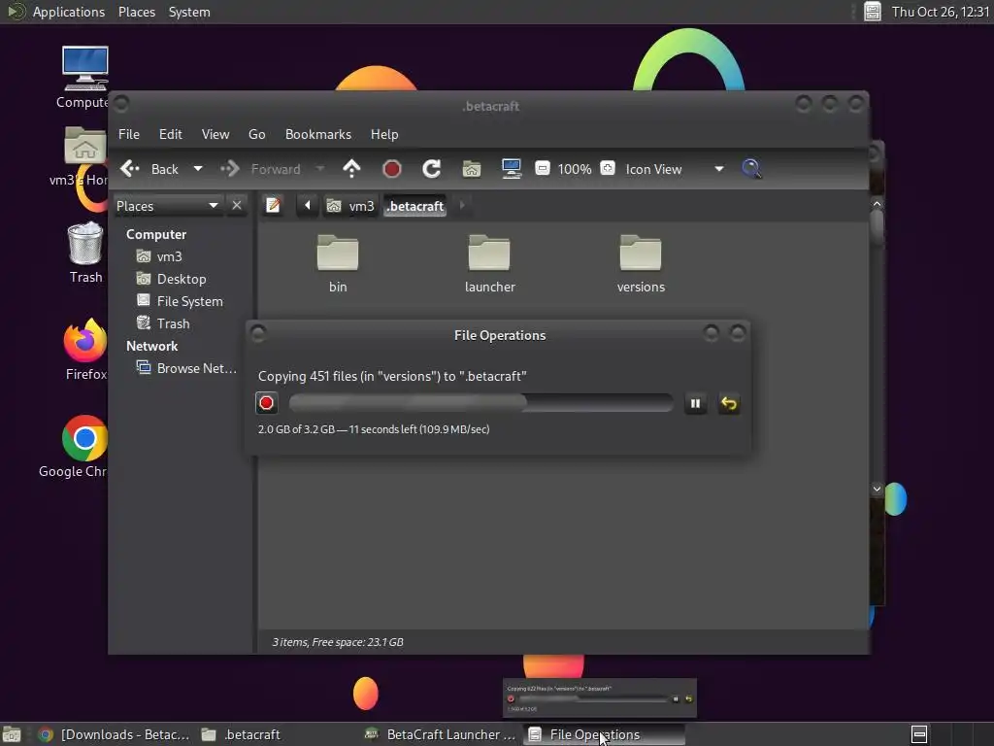Select the bin folder
Viewport: 994px width, 746px height.
(338, 262)
